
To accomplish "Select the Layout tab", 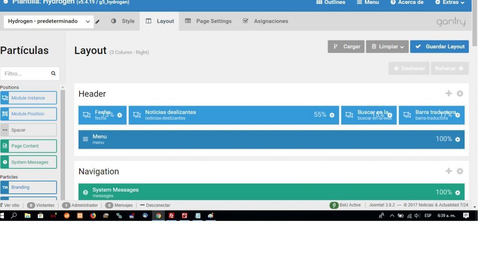I will pyautogui.click(x=159, y=21).
